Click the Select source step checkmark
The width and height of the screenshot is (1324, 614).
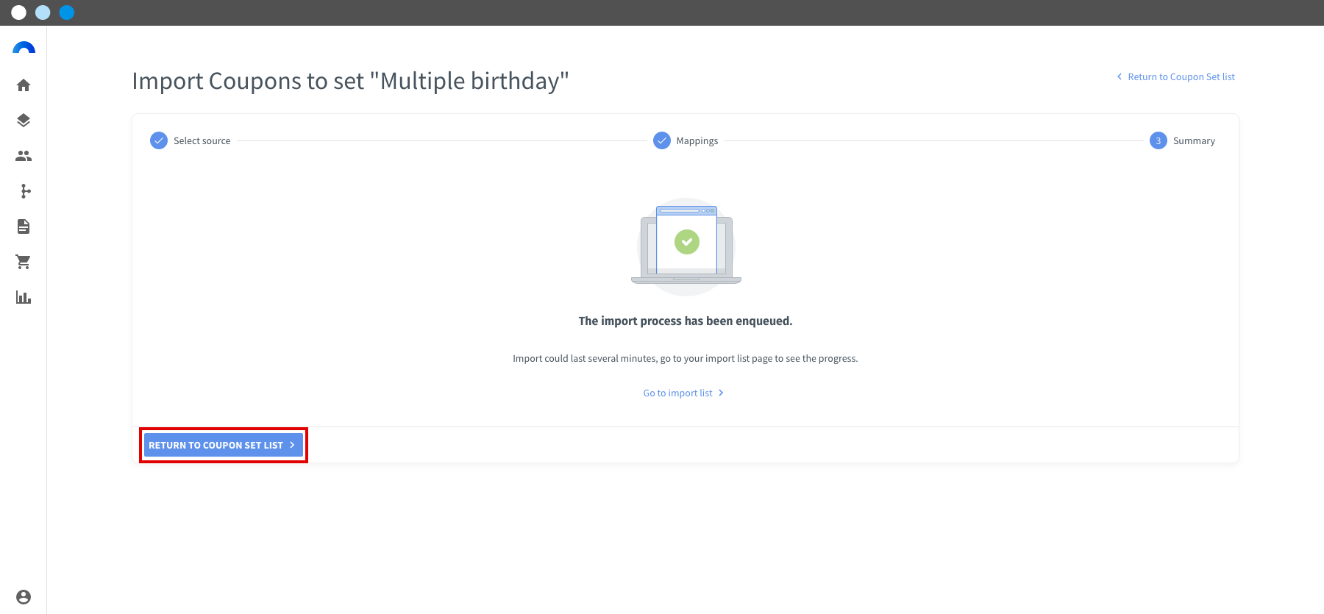(159, 140)
